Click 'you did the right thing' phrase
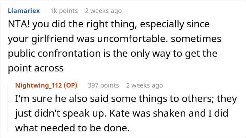The height and width of the screenshot is (138, 246). 84,25
